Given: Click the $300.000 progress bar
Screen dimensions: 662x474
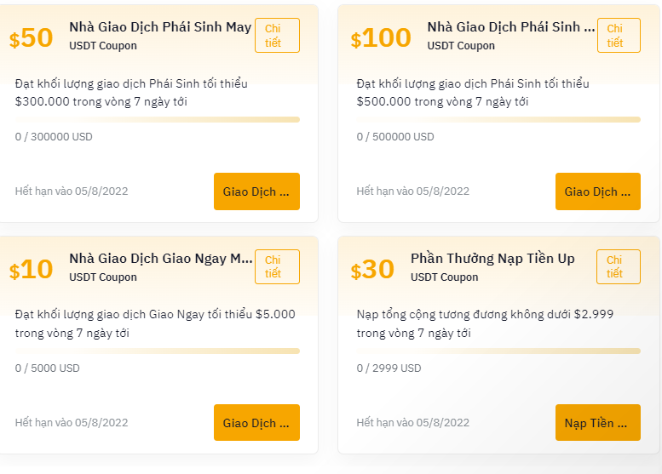Looking at the screenshot, I should 158,120.
